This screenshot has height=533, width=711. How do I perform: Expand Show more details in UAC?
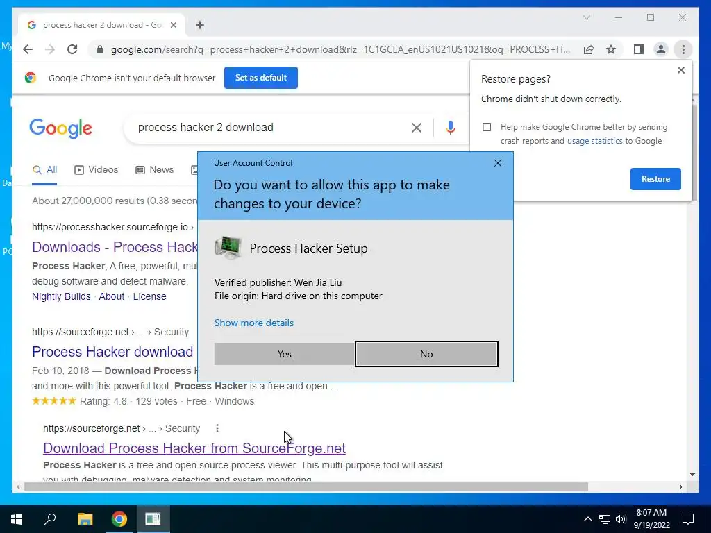click(x=254, y=323)
